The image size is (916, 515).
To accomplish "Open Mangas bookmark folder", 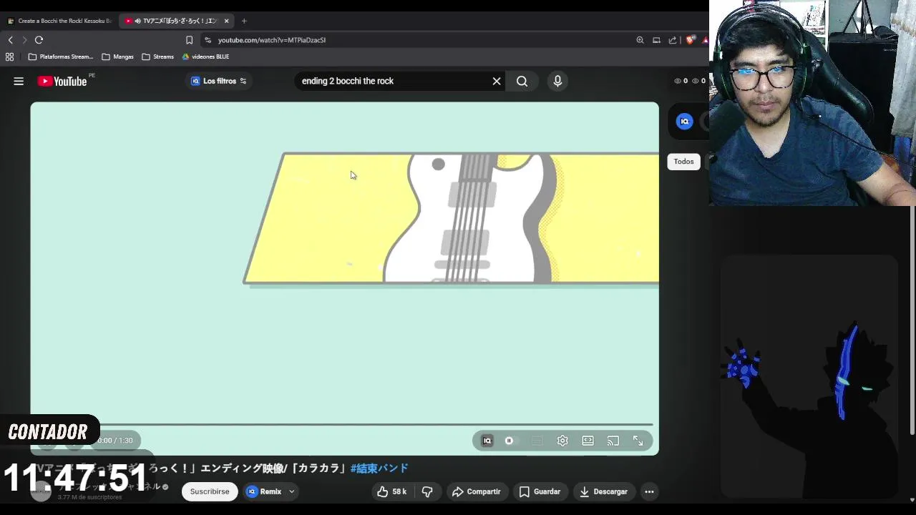I will [x=117, y=57].
